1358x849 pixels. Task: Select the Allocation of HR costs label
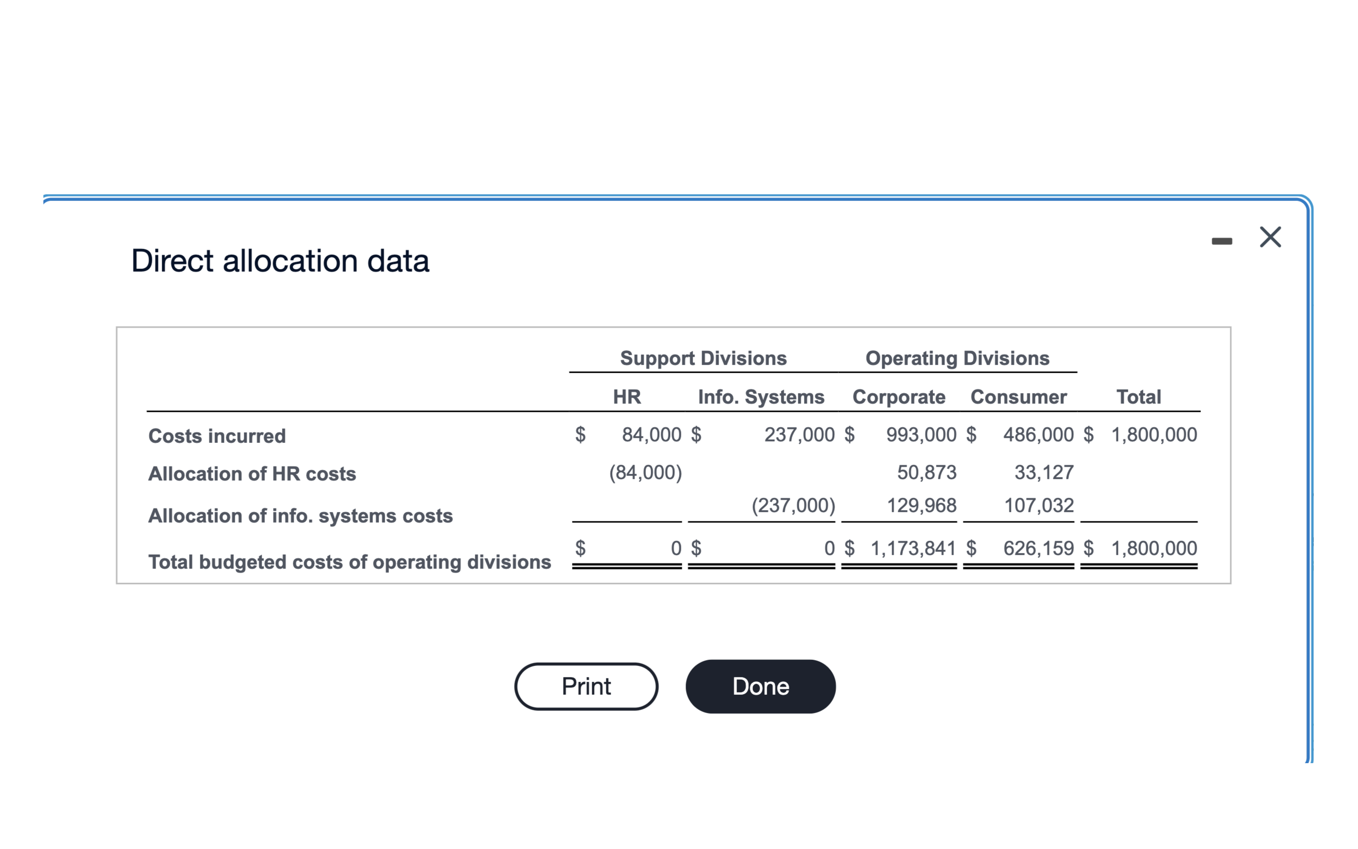pyautogui.click(x=251, y=474)
